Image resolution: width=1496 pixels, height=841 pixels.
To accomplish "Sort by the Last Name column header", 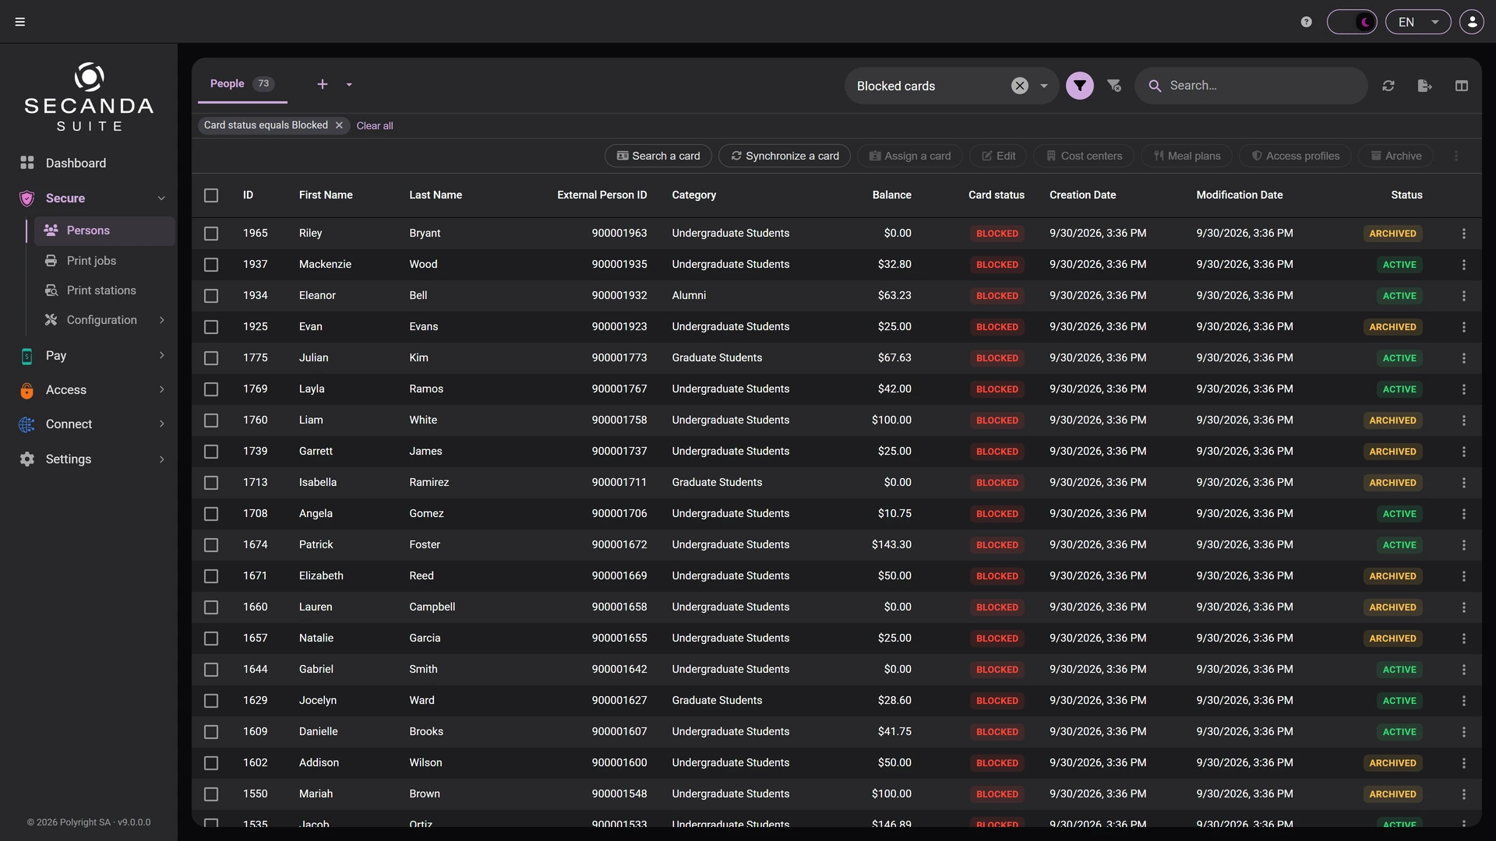I will click(x=436, y=195).
